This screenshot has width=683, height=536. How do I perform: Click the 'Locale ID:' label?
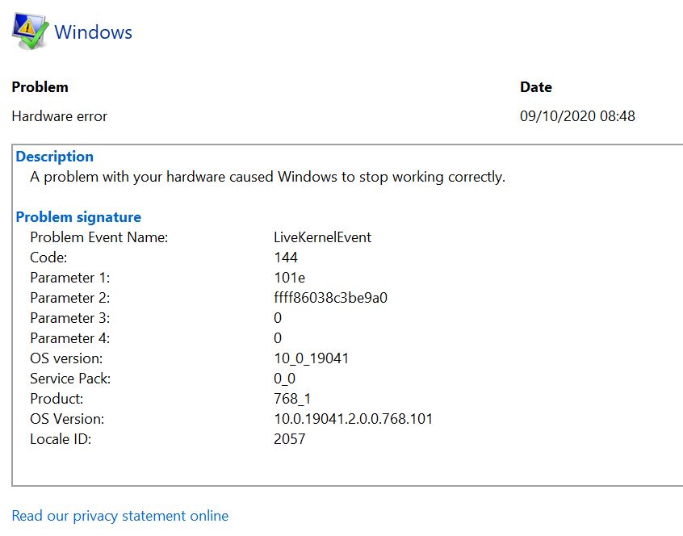61,439
